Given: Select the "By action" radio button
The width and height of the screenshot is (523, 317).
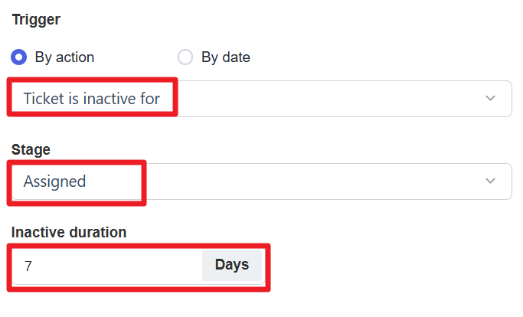Looking at the screenshot, I should pos(20,57).
